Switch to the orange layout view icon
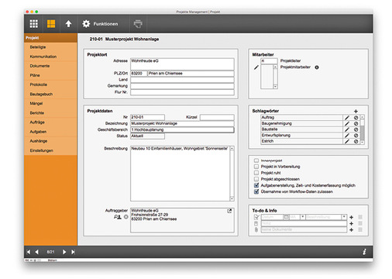Screen dimensions: 392x279 click(51, 24)
